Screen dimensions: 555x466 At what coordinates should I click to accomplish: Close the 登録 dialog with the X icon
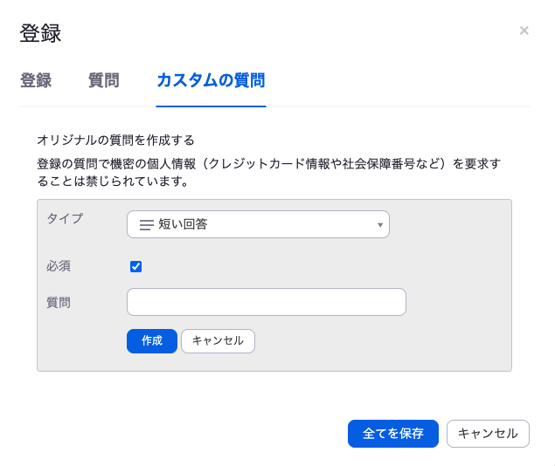(x=524, y=31)
